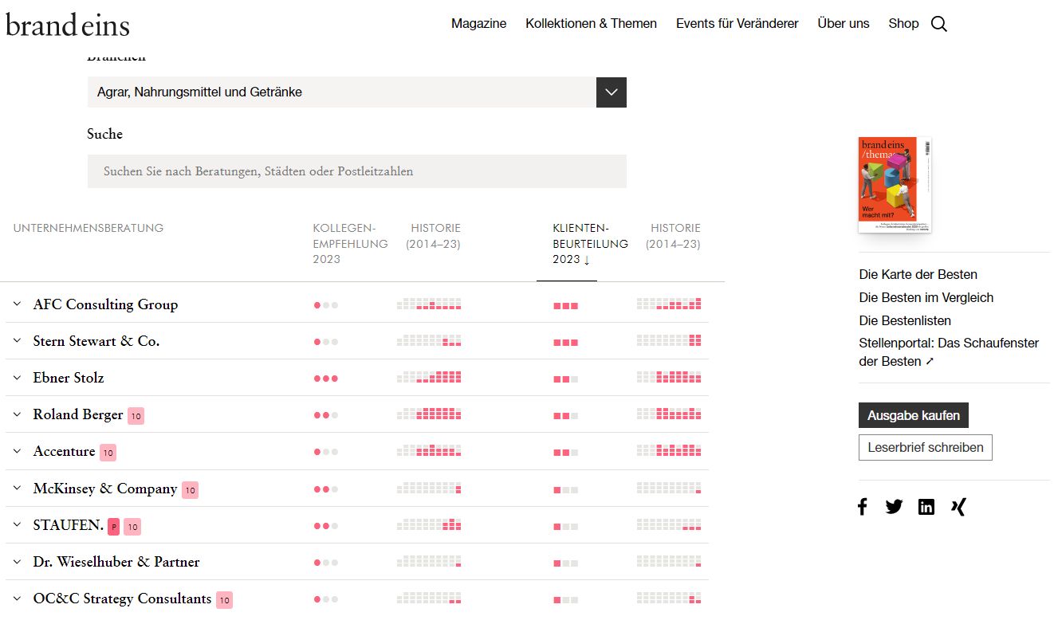Open the search magnifier icon in header
Viewport: 1054px width, 624px height.
[939, 24]
